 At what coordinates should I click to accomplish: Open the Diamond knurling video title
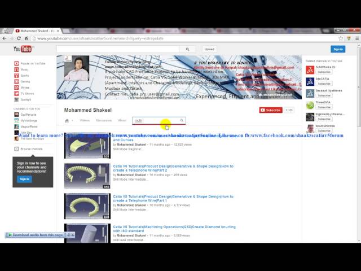coord(174,229)
